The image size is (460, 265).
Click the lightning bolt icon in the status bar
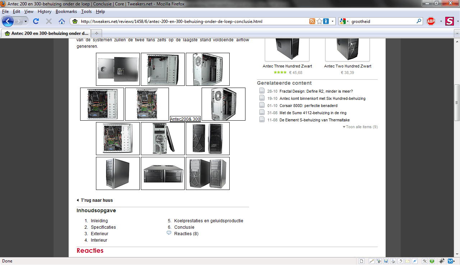coord(415,261)
